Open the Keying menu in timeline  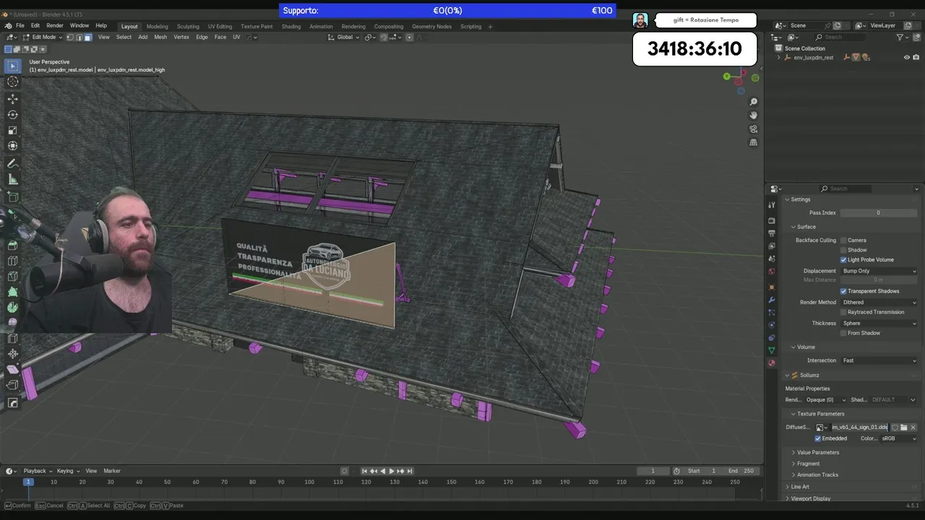[66, 471]
